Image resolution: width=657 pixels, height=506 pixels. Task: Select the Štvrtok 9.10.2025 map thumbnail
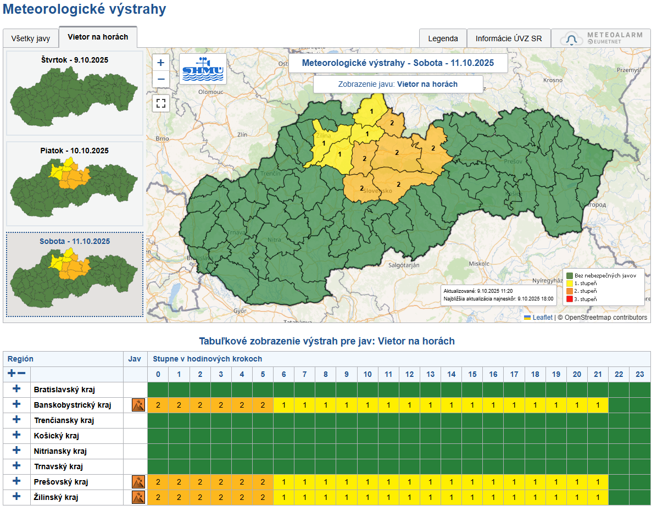75,93
